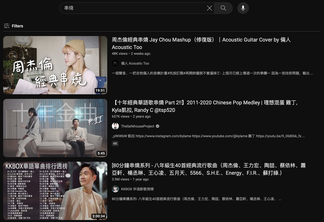Viewport: 324px width, 222px height.
Task: Click the description starting 80分鐘串燒系列- 八年級生
Action: click(196, 199)
